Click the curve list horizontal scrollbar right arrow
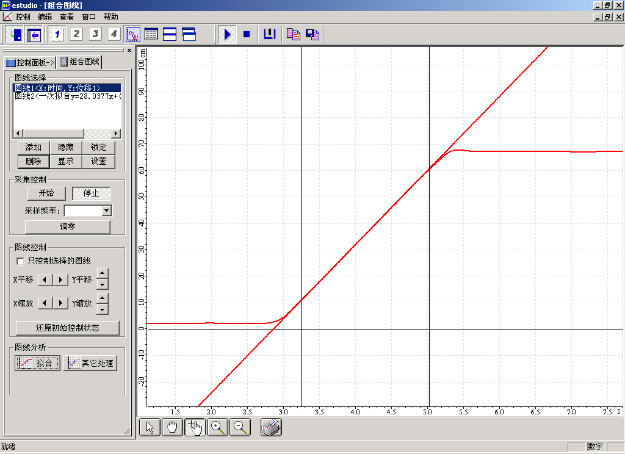Screen dimensions: 625x454 pyautogui.click(x=116, y=134)
